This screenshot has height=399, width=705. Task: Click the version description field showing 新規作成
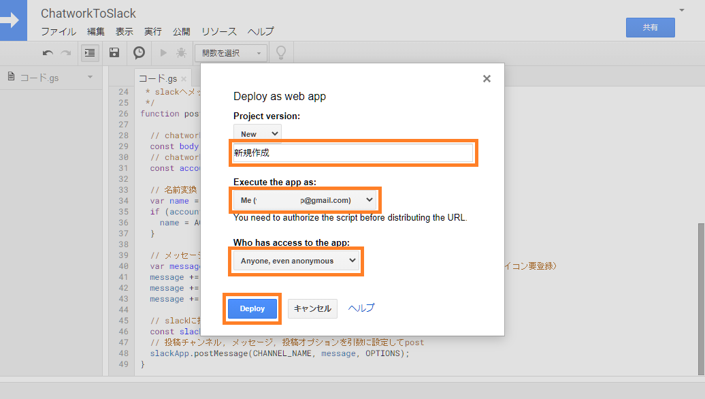(x=352, y=153)
